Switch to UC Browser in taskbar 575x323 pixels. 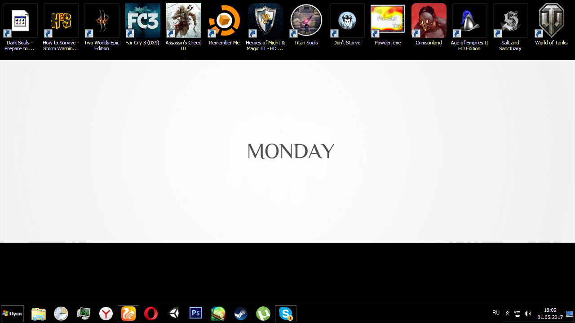click(128, 314)
